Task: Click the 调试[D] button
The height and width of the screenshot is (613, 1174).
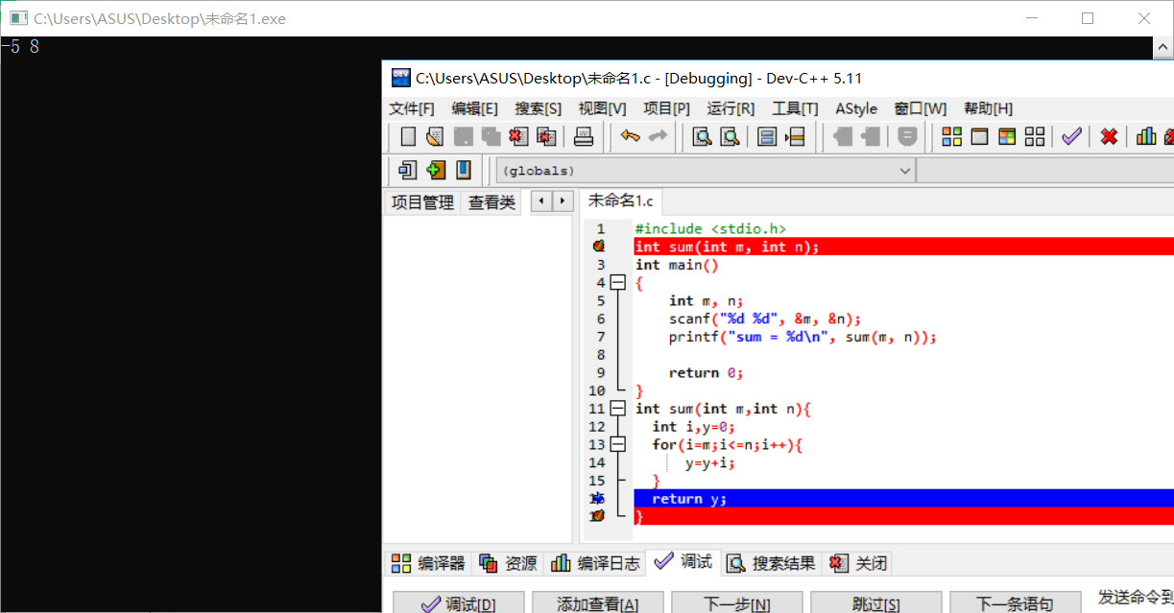Action: [459, 603]
